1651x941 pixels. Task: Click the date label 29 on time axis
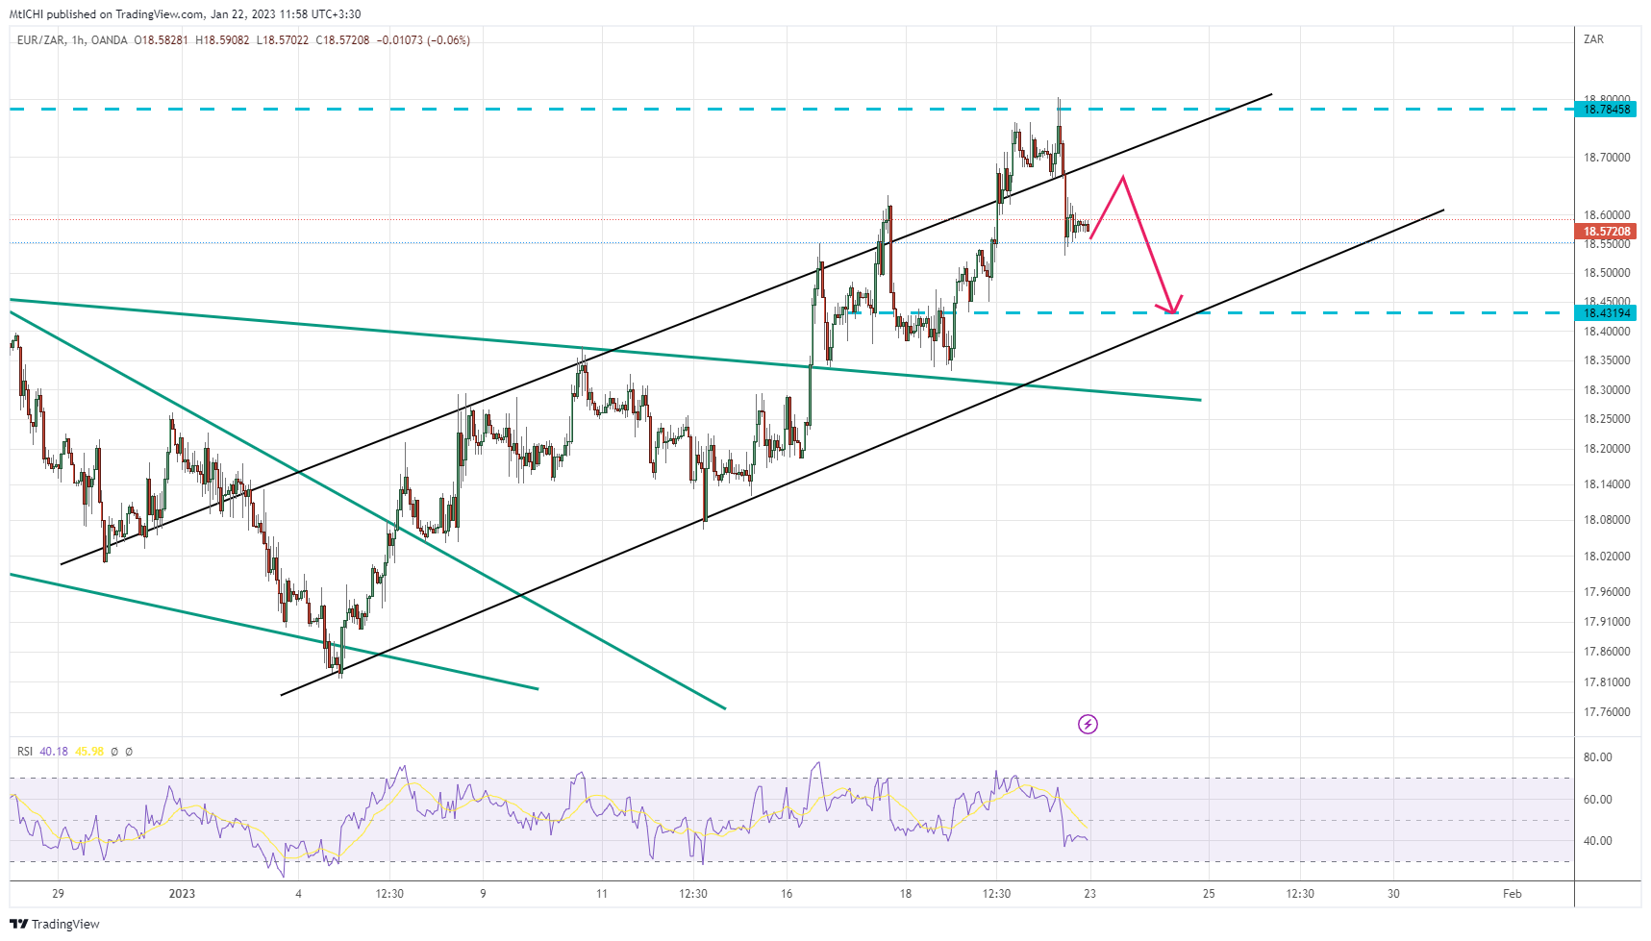(x=59, y=894)
